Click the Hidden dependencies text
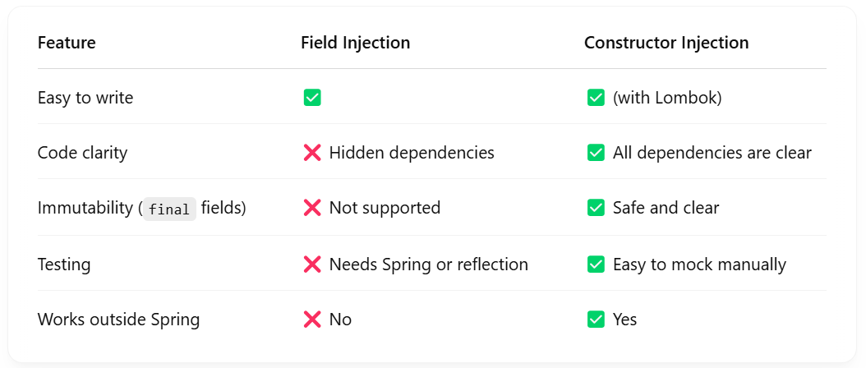Screen dimensions: 866x368 tap(412, 153)
